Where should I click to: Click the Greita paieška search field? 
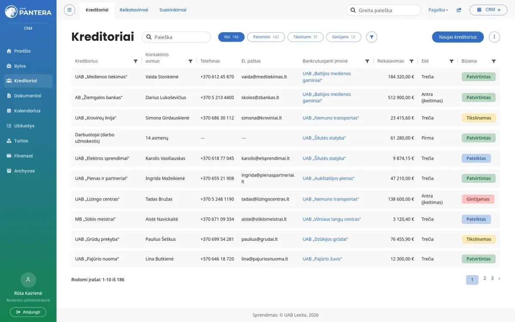[x=383, y=10]
